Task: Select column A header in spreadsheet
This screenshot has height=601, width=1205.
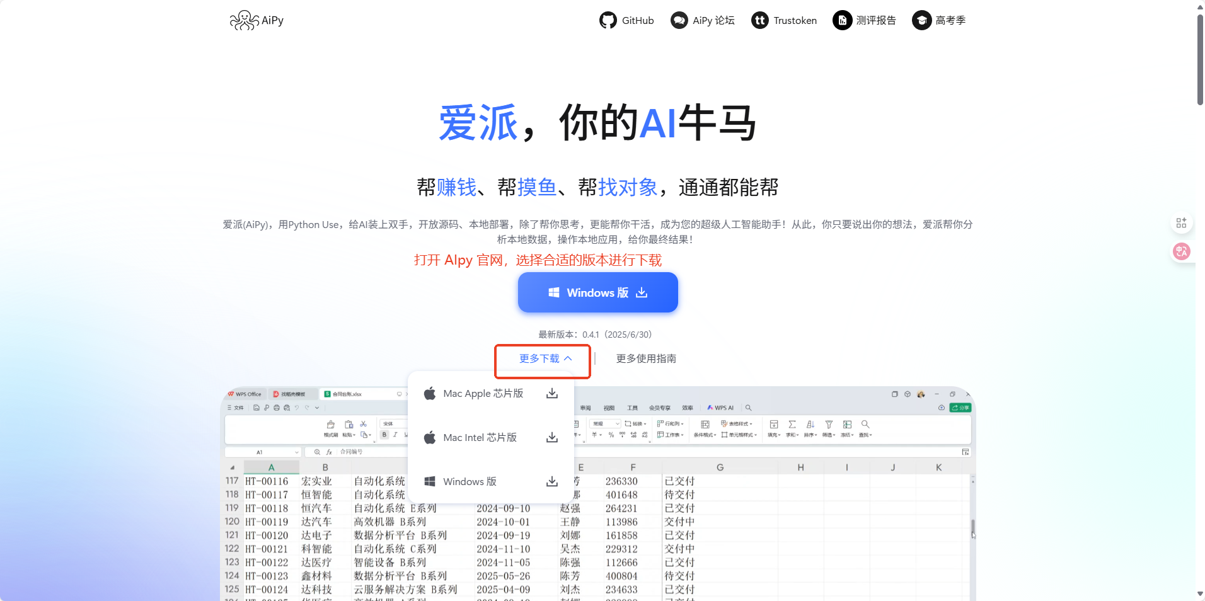Action: 271,467
